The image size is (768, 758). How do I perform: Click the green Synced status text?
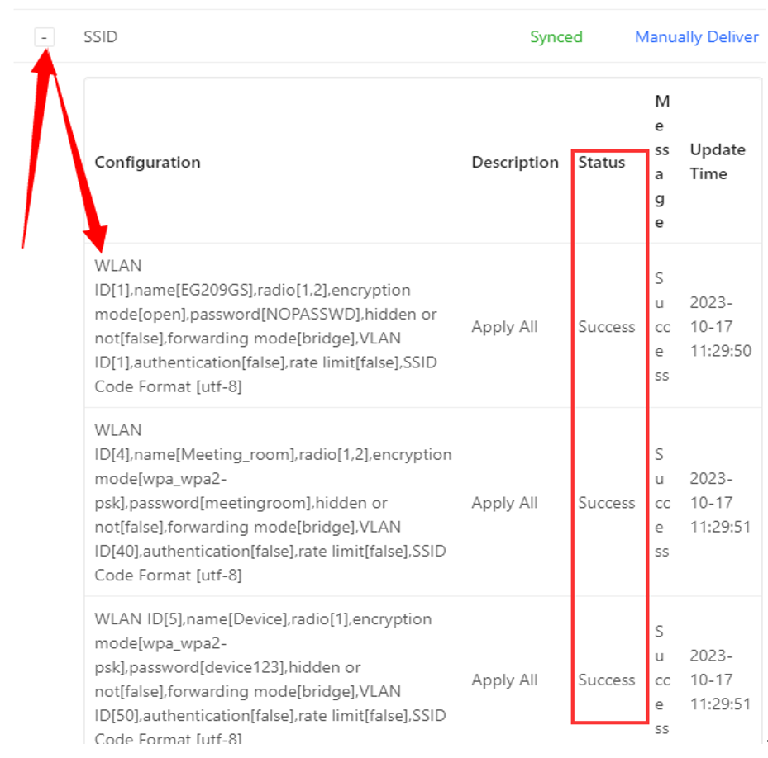point(556,37)
